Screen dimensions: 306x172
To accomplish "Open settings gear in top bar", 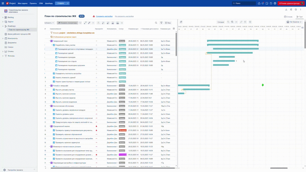I will (x=275, y=3).
